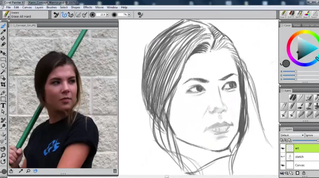The width and height of the screenshot is (319, 178).
Task: Switch to the Mixer tab
Action: (x=297, y=25)
